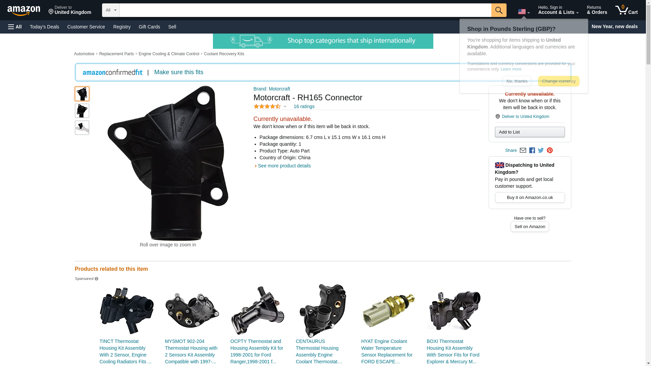Open the cart icon

click(627, 10)
